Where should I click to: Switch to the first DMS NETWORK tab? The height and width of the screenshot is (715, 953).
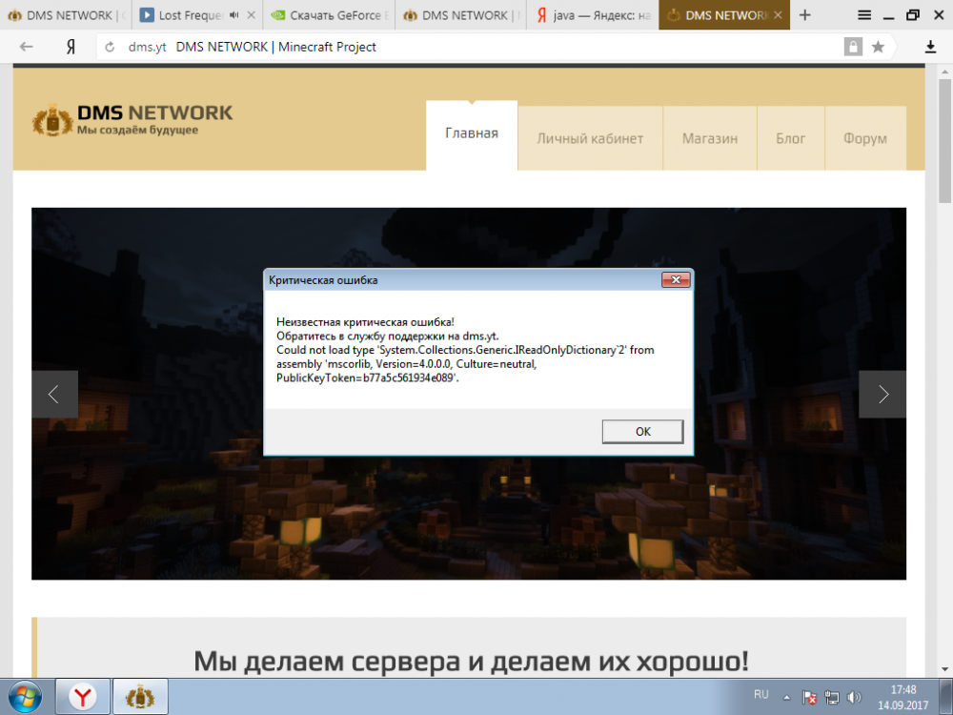tap(65, 15)
